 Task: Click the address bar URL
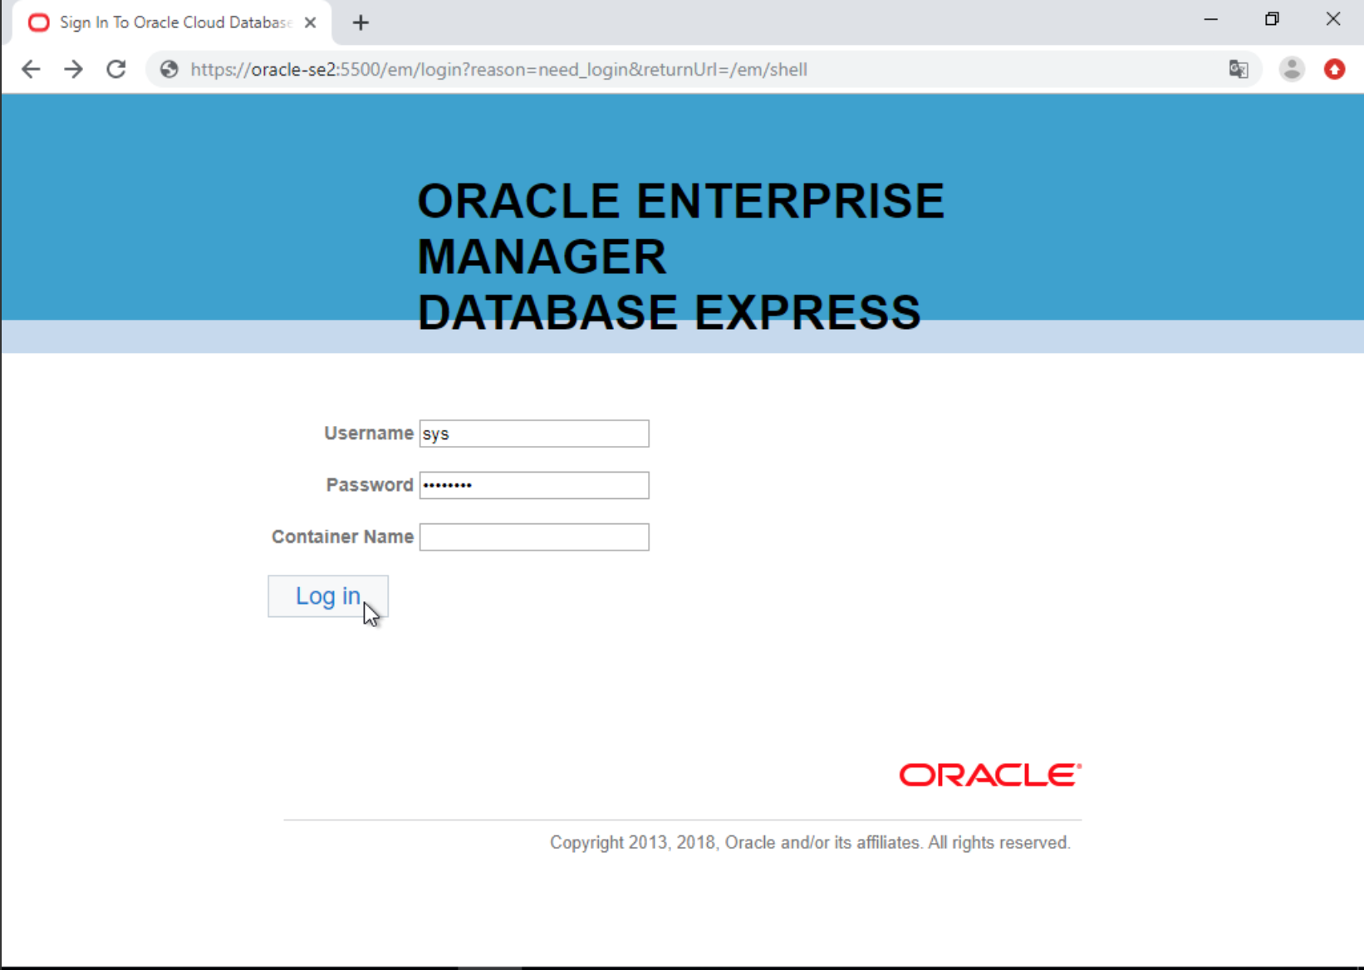[x=498, y=69]
